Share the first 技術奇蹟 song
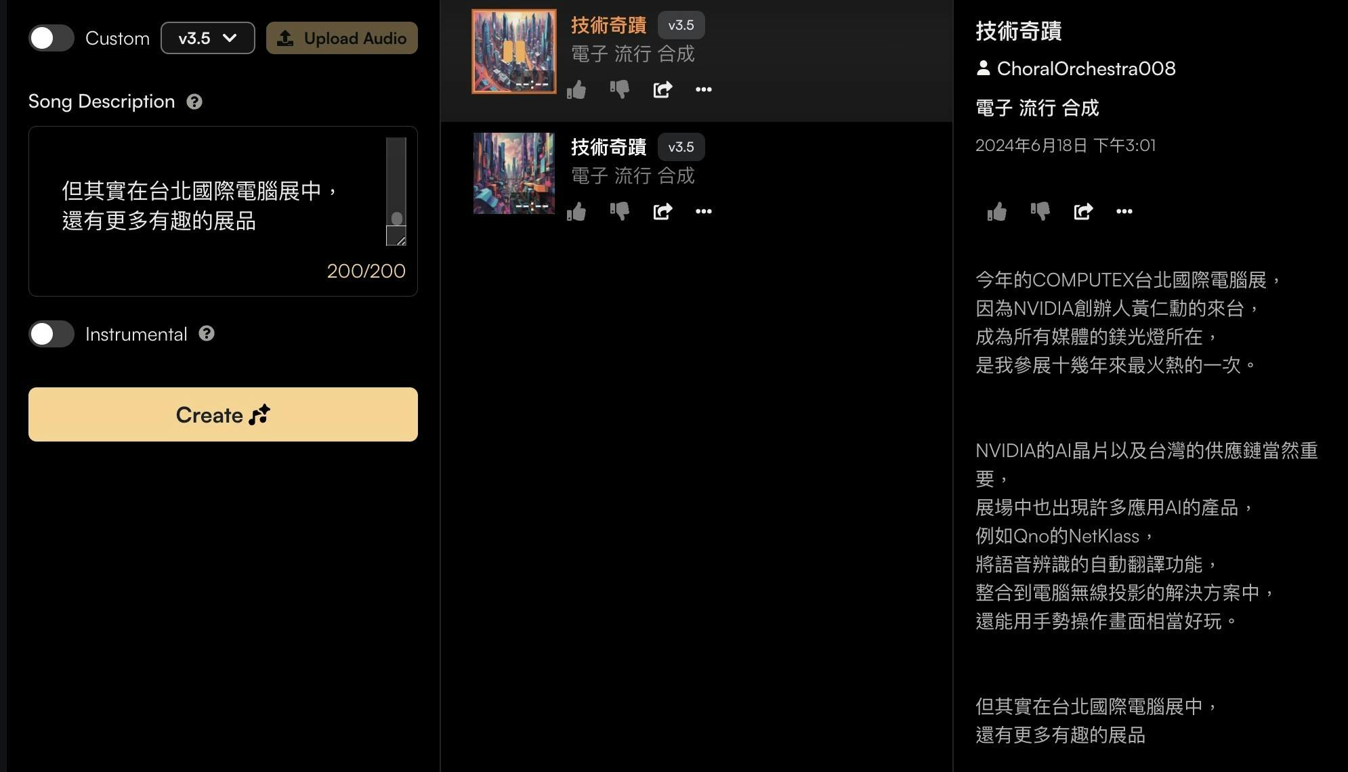Viewport: 1348px width, 772px height. [x=662, y=89]
